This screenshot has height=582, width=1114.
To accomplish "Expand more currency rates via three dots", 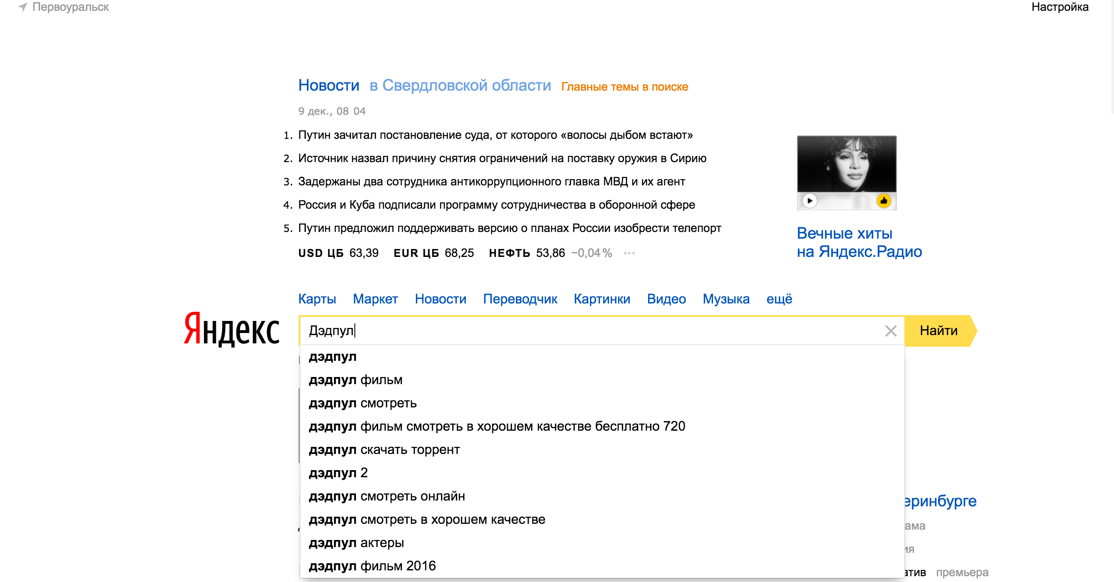I will coord(629,253).
